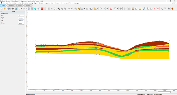
Task: Open the Help menu
Action: pos(61,3)
